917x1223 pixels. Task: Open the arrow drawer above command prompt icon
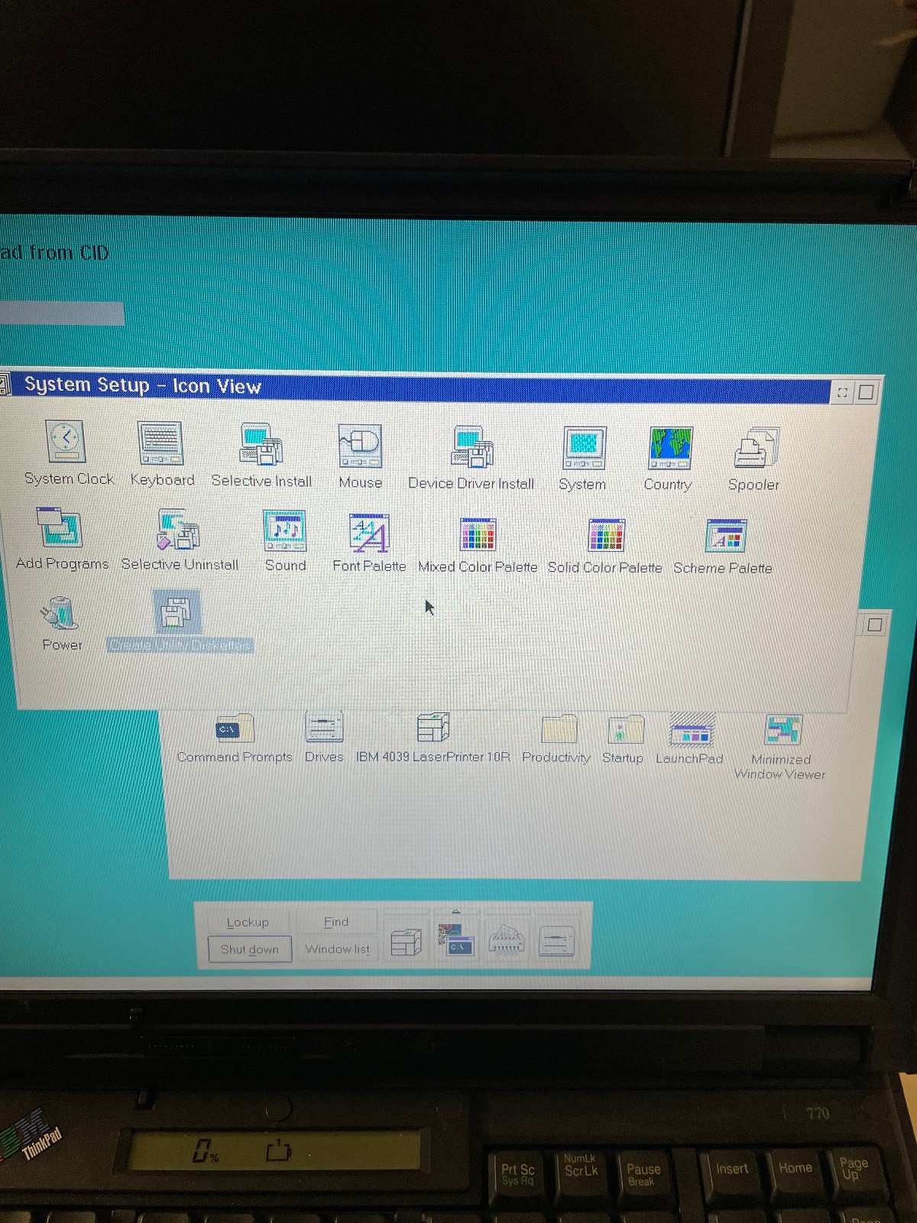456,912
